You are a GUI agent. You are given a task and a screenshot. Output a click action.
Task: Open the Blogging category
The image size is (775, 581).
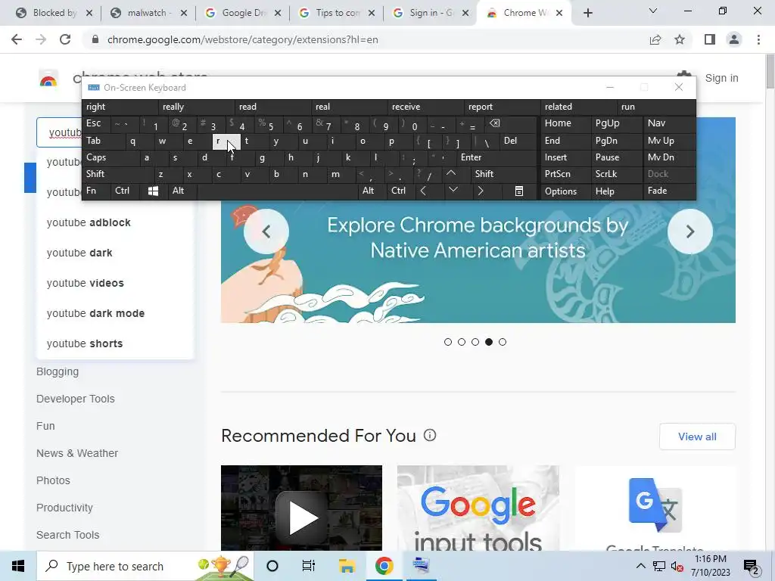58,371
